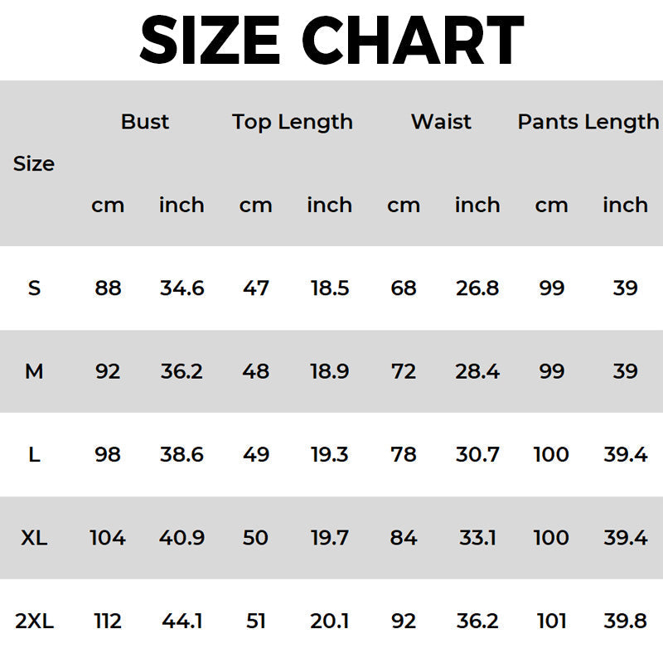The width and height of the screenshot is (663, 663).
Task: Click the 18.9 top length value
Action: (x=329, y=371)
